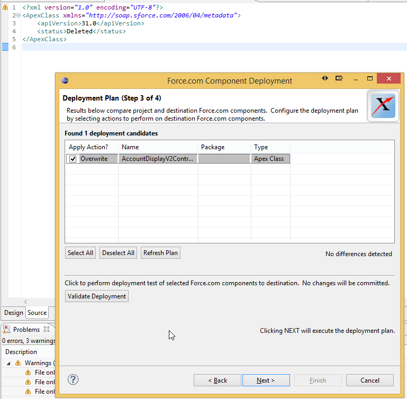Click the Select All button
Viewport: 407px width, 399px height.
[80, 253]
